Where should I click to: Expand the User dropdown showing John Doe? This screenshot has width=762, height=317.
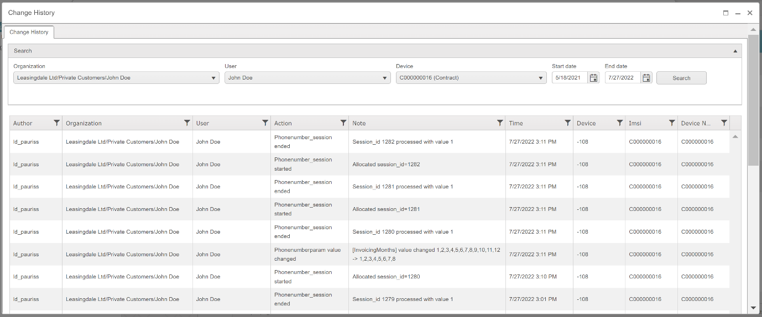[385, 78]
